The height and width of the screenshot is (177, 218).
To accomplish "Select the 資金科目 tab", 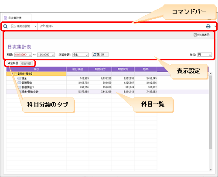I will tap(13, 63).
